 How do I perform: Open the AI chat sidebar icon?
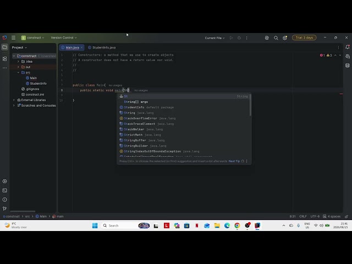[348, 56]
